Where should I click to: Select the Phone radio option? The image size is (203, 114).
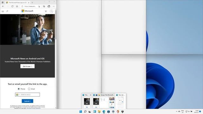pyautogui.click(x=19, y=89)
